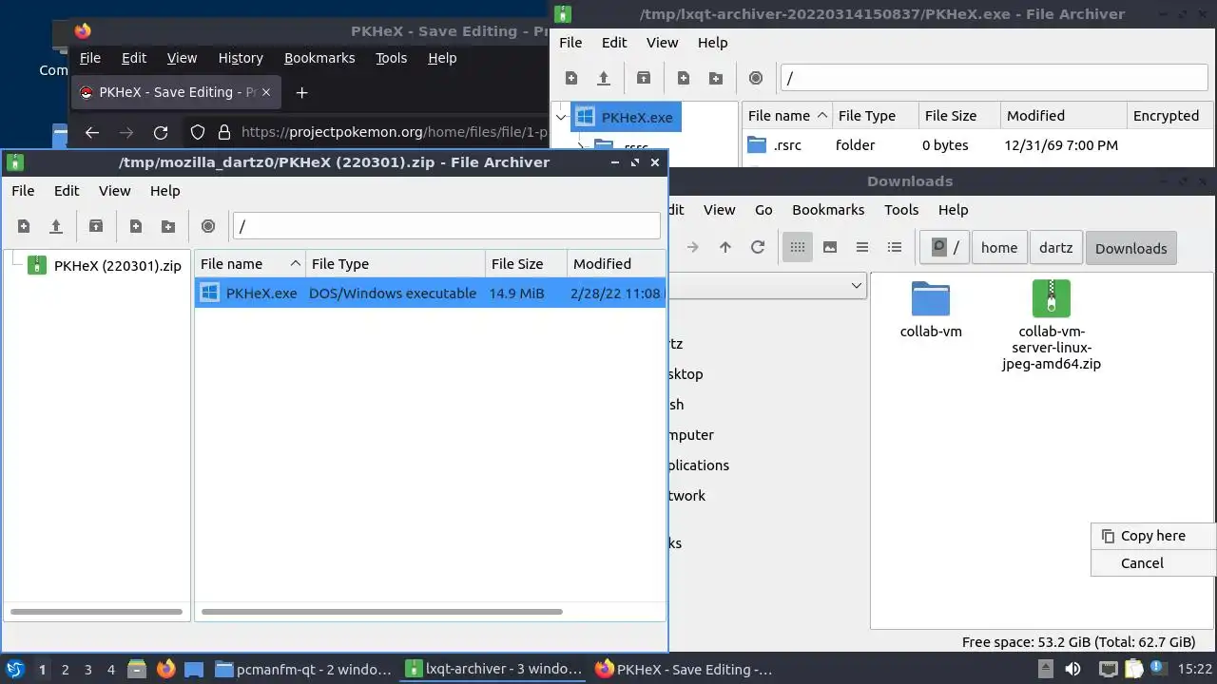Click the dartz path button
1217x684 pixels.
point(1055,247)
